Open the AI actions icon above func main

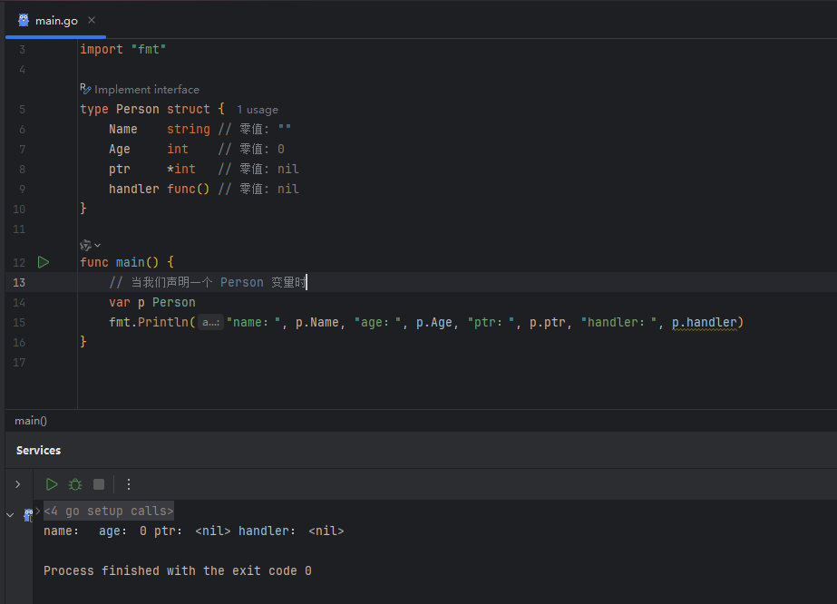pyautogui.click(x=85, y=245)
